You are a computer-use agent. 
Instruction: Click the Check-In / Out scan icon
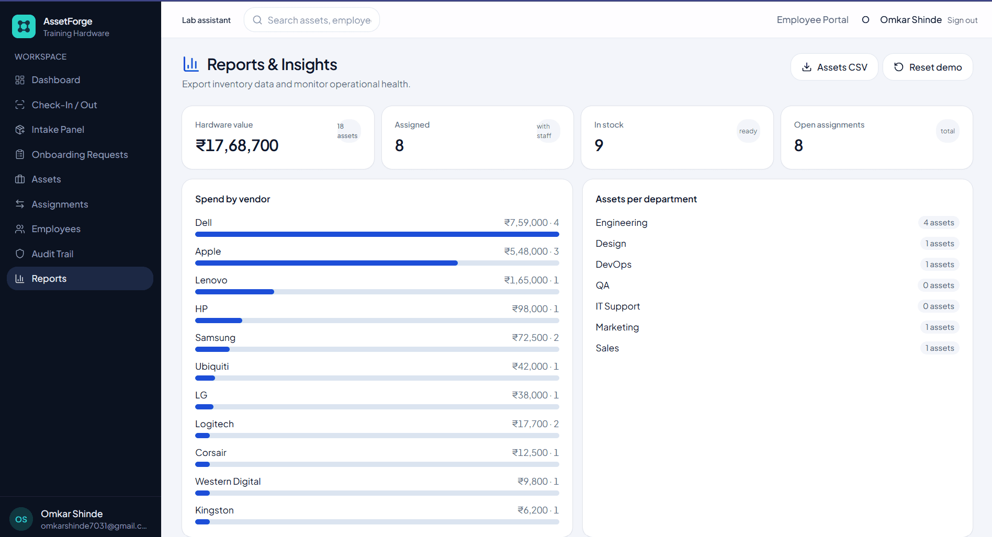click(20, 105)
